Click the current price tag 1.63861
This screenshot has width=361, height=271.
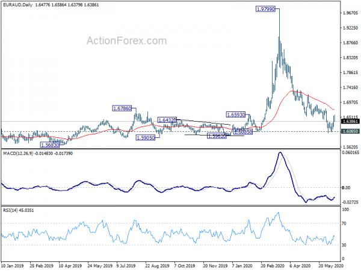[x=350, y=122]
